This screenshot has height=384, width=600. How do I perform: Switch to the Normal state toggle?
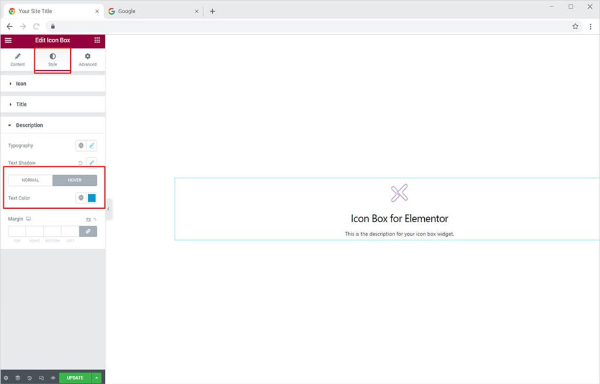[30, 181]
